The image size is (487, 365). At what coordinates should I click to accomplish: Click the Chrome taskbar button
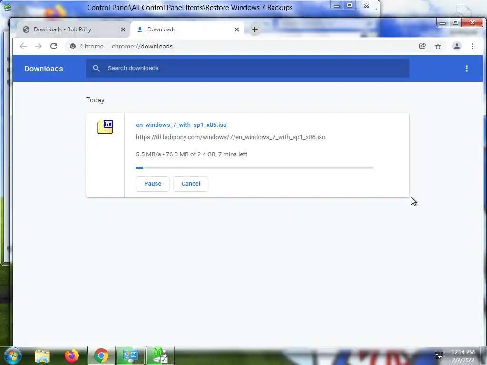coord(101,355)
